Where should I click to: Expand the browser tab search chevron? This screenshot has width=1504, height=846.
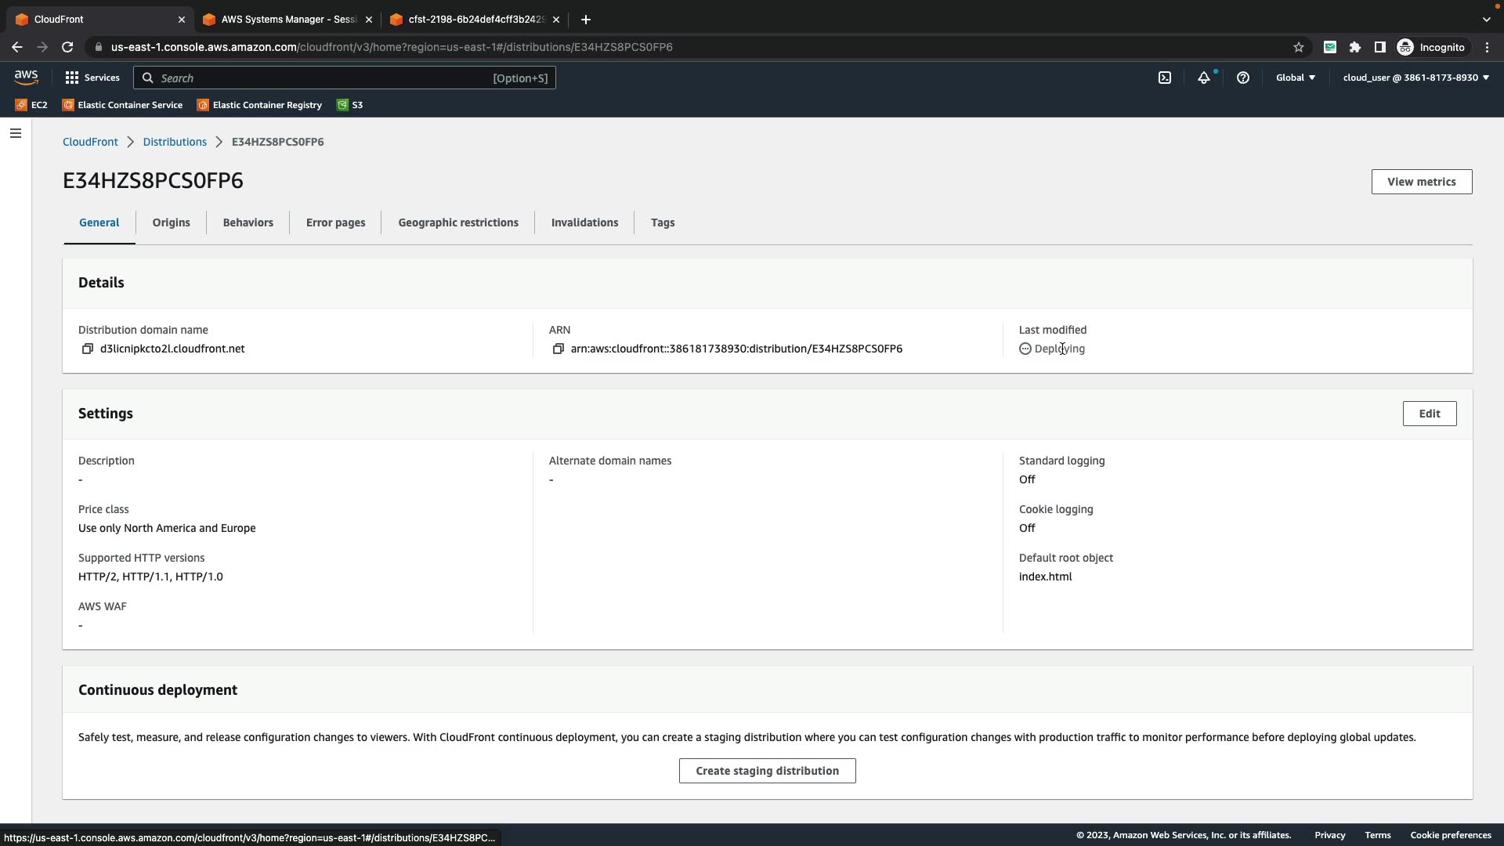click(x=1486, y=20)
